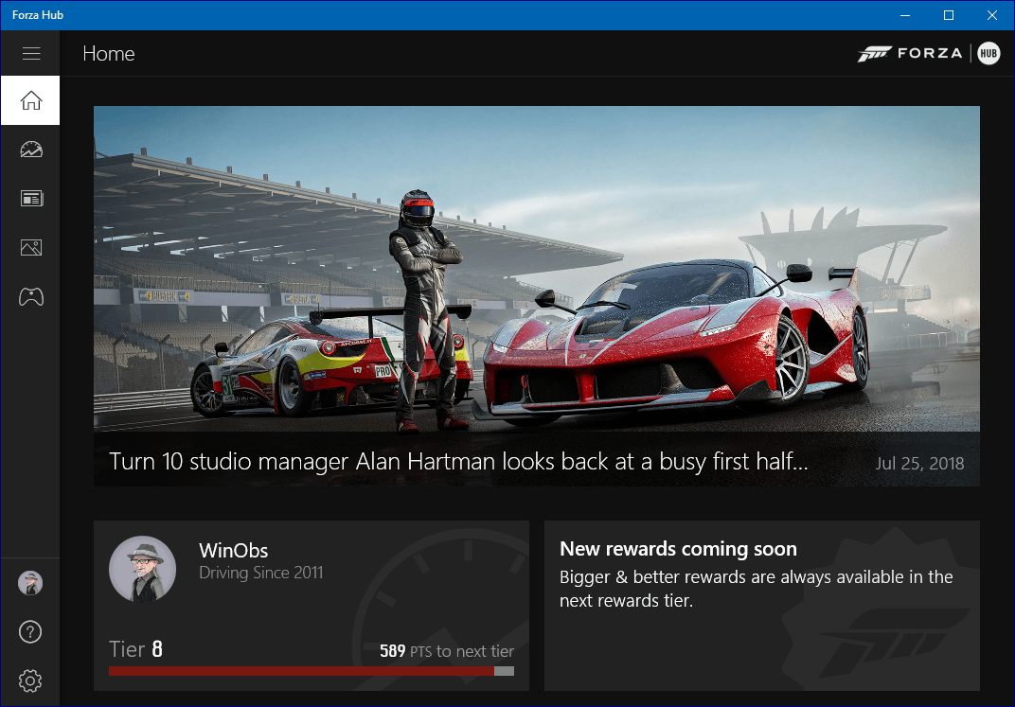
Task: Open the New rewards coming soon card
Action: tap(761, 606)
